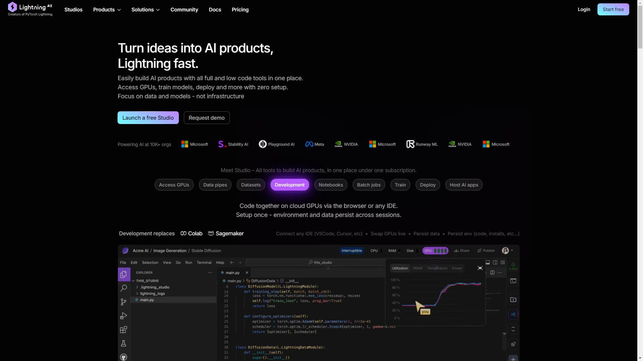This screenshot has width=643, height=361.
Task: Expand the .lightning_studio folder
Action: pyautogui.click(x=154, y=287)
